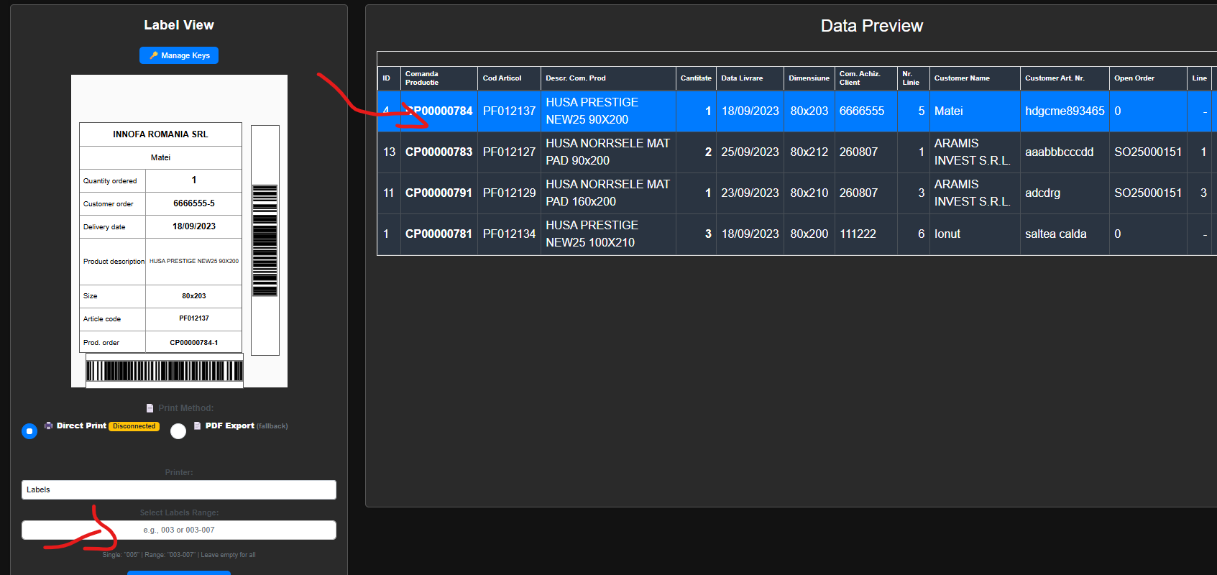1217x575 pixels.
Task: Click the highlighted row for customer Matei
Action: 948,111
